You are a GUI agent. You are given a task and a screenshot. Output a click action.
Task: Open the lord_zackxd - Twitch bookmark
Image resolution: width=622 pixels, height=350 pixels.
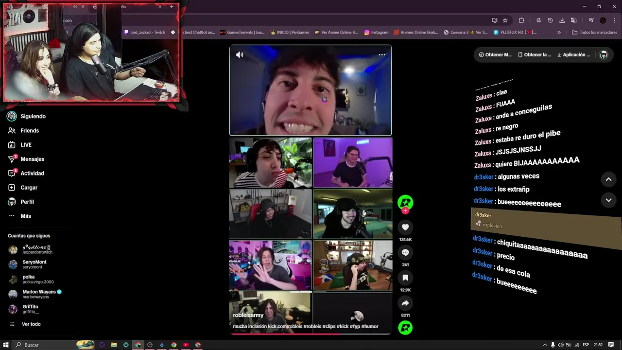click(x=144, y=33)
